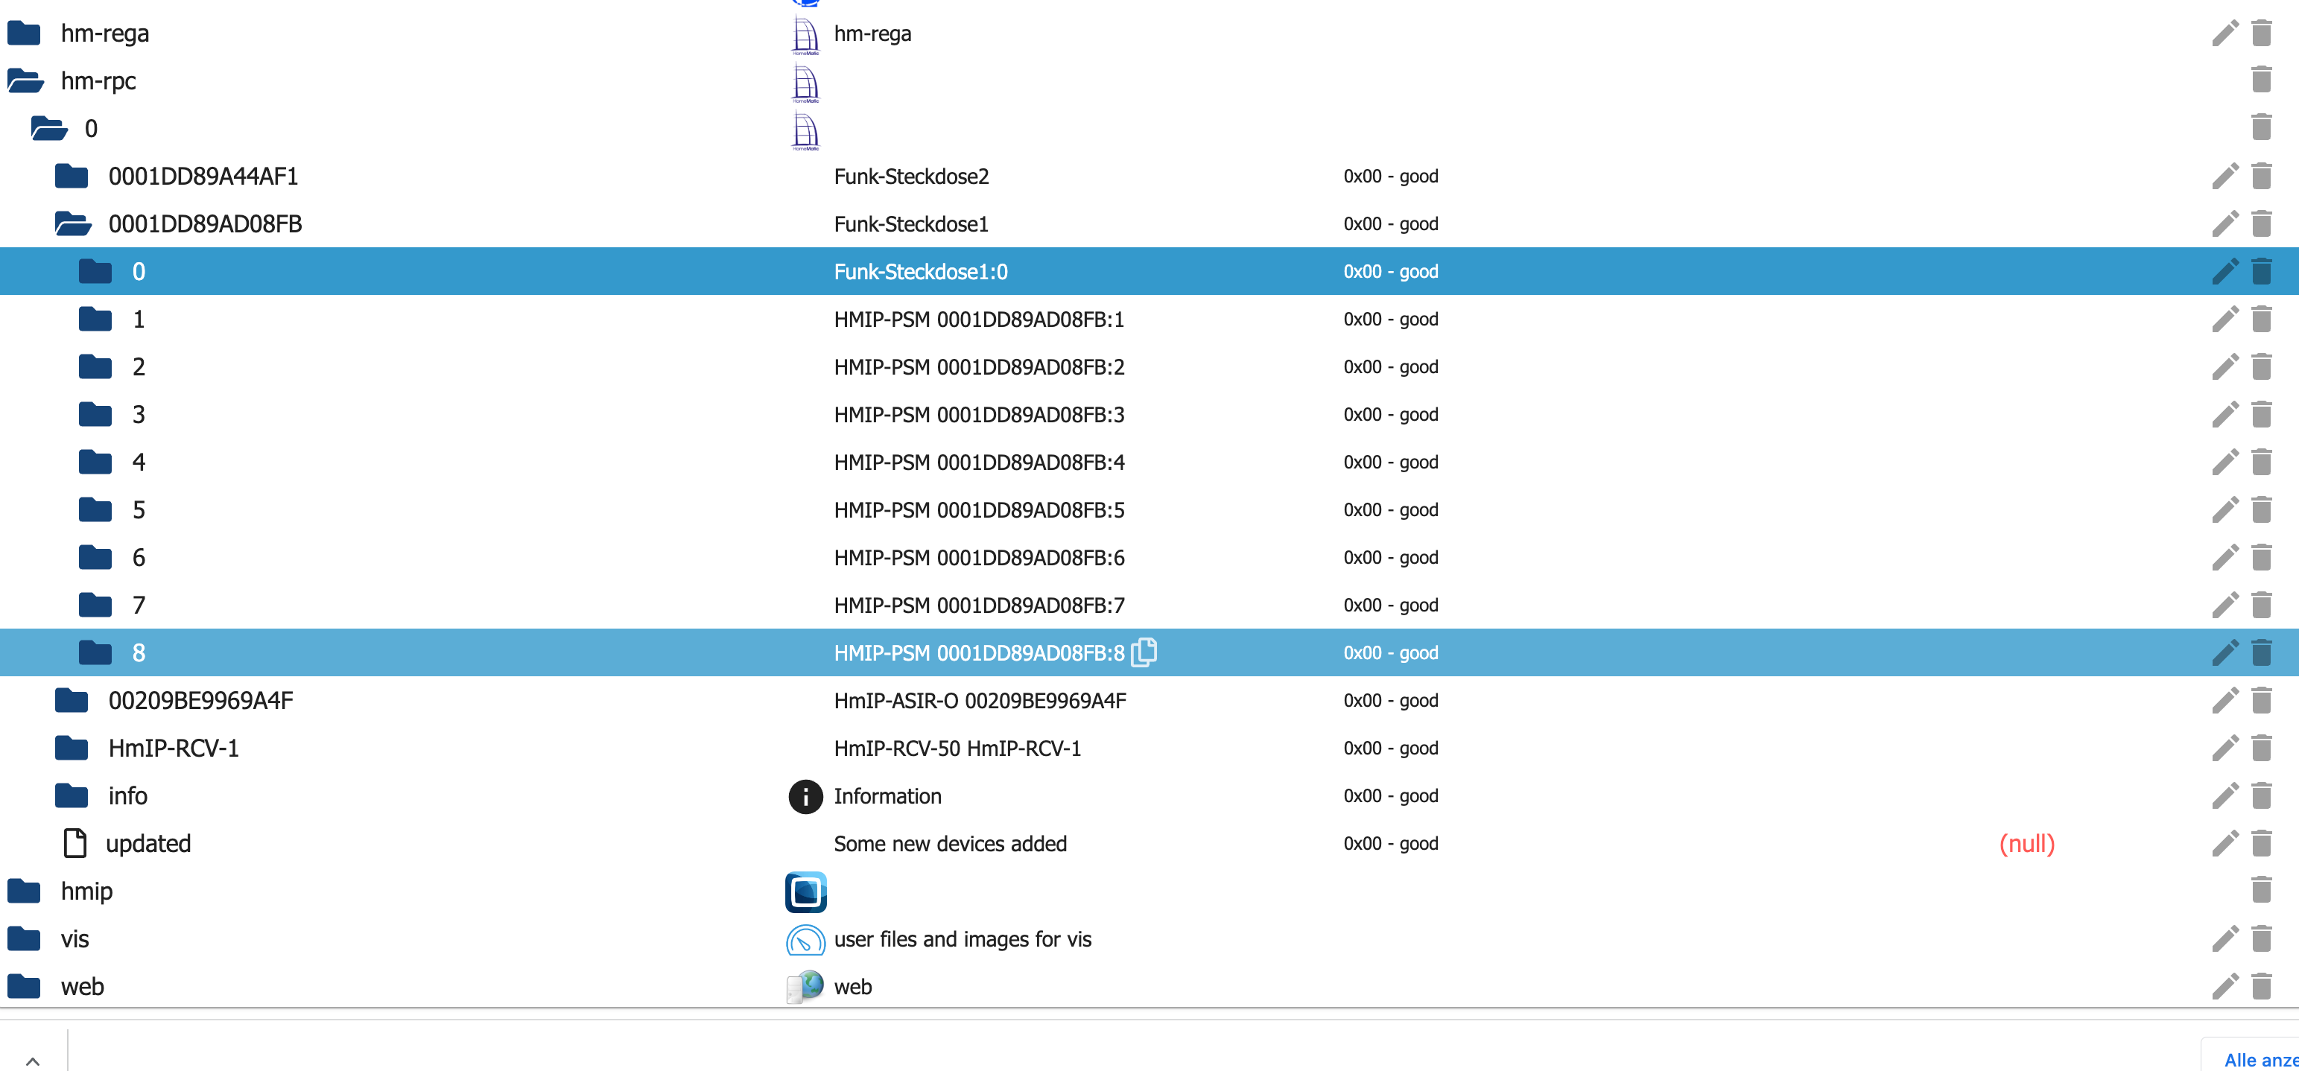This screenshot has height=1071, width=2299.
Task: Delete the vis entry with trash icon
Action: [2260, 939]
